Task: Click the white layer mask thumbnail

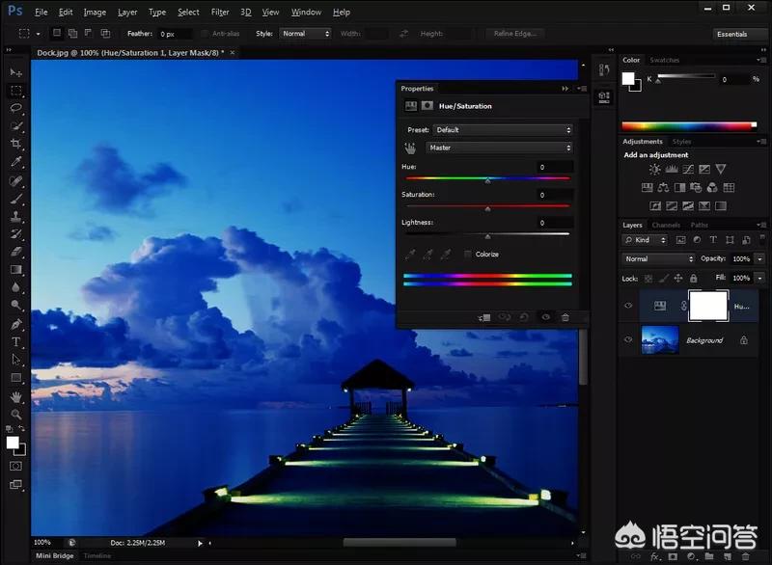Action: [x=708, y=306]
